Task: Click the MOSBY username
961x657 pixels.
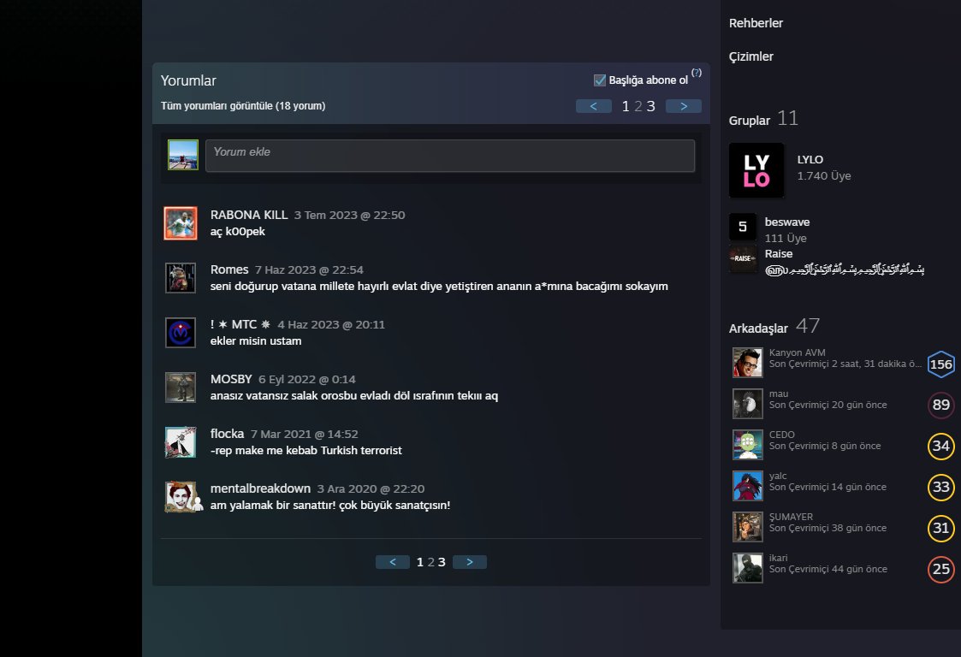Action: click(231, 379)
